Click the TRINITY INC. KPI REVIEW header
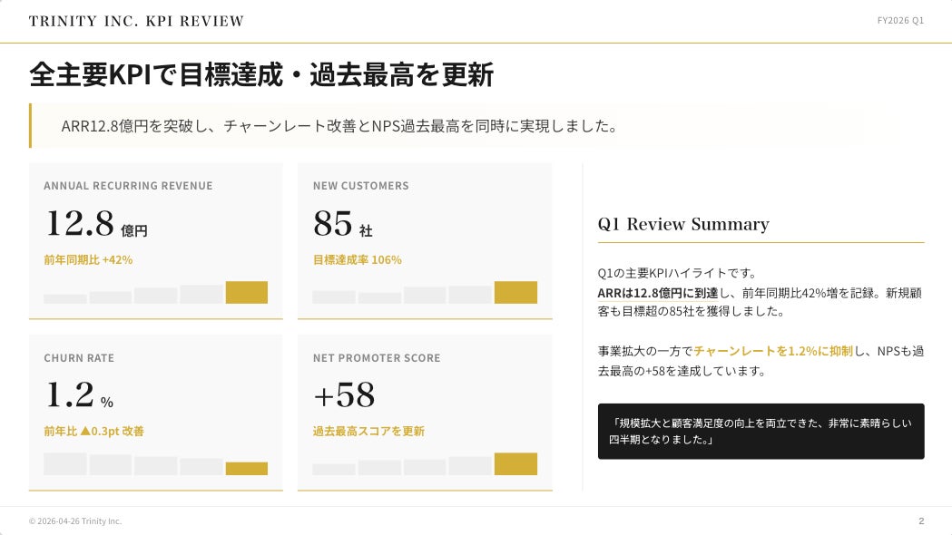Viewport: 952px width, 535px height. click(x=136, y=21)
